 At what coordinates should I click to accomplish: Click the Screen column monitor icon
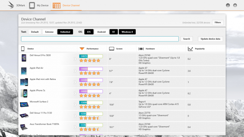(112, 49)
